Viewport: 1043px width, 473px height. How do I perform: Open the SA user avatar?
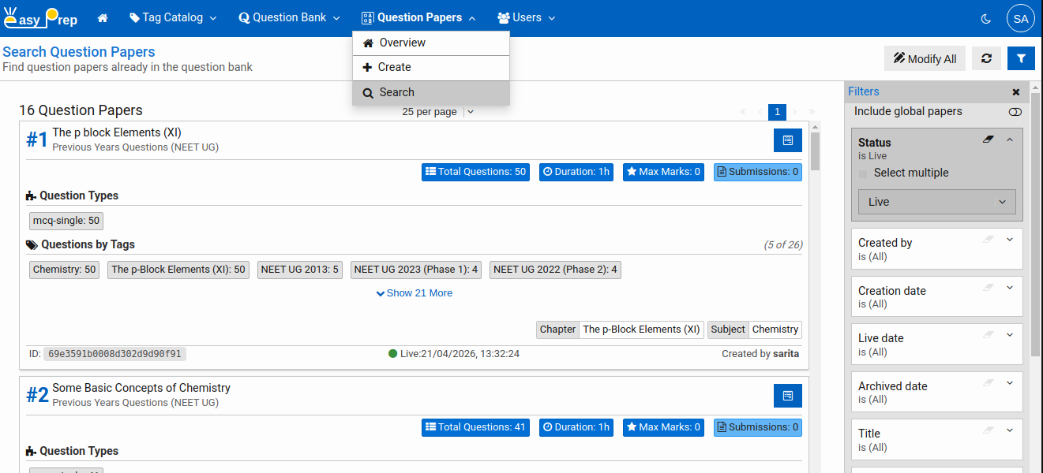pos(1020,18)
